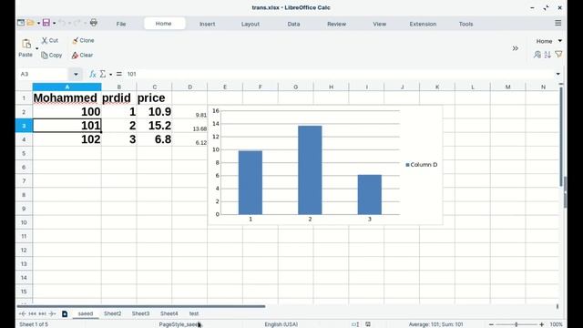
Task: Toggle the AutoFilter funnel icon
Action: point(558,55)
